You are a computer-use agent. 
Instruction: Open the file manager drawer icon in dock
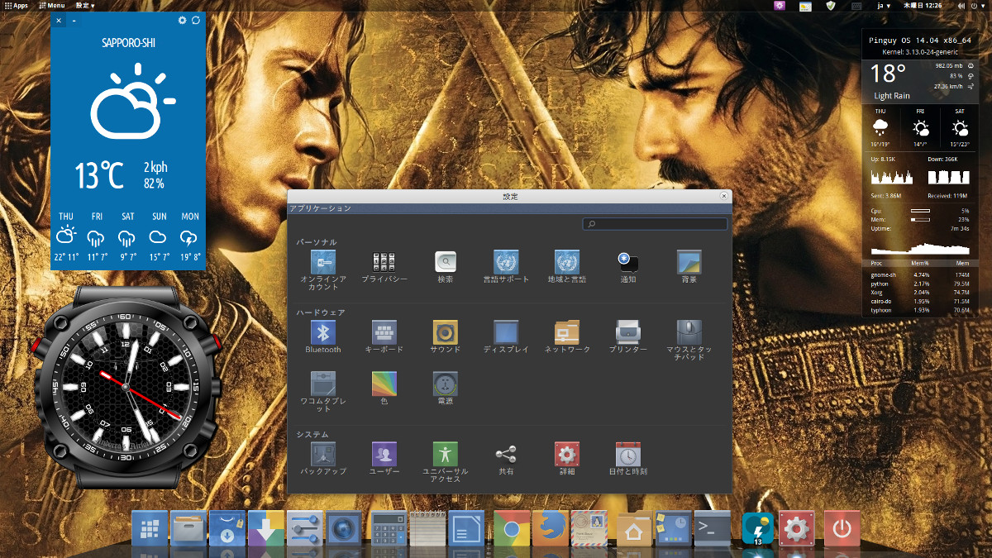tap(188, 530)
